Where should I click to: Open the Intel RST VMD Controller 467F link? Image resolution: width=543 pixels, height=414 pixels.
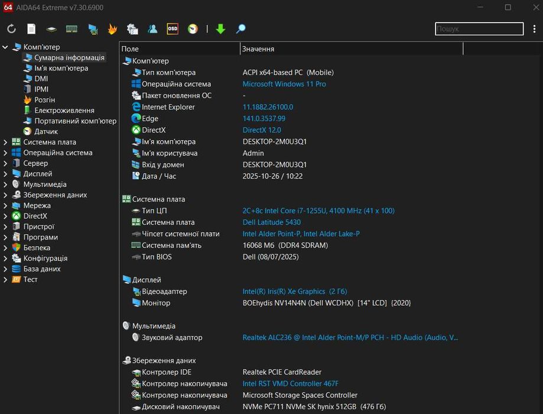[291, 384]
